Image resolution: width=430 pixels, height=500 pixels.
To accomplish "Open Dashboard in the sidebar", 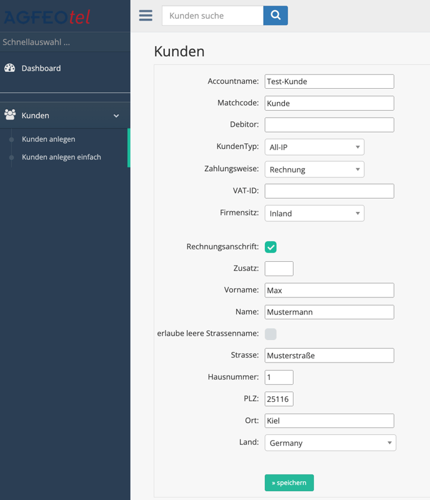I will click(x=41, y=68).
